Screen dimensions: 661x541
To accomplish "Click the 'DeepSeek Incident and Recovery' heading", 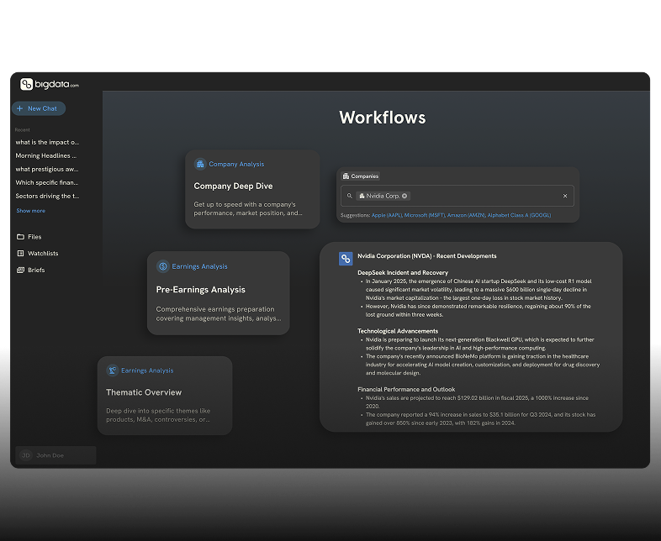I will click(403, 273).
